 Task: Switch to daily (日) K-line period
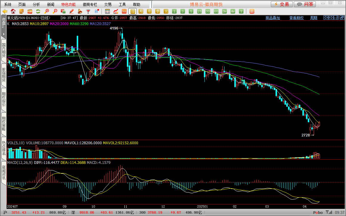[x=133, y=11]
